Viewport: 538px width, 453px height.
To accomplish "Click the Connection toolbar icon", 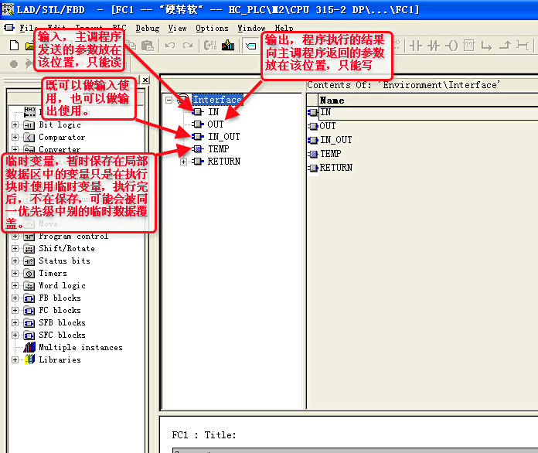I will click(523, 46).
